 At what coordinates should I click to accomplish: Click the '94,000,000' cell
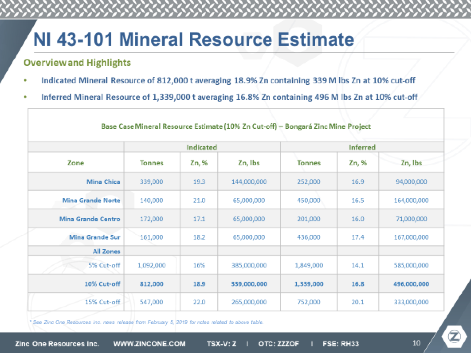point(411,182)
